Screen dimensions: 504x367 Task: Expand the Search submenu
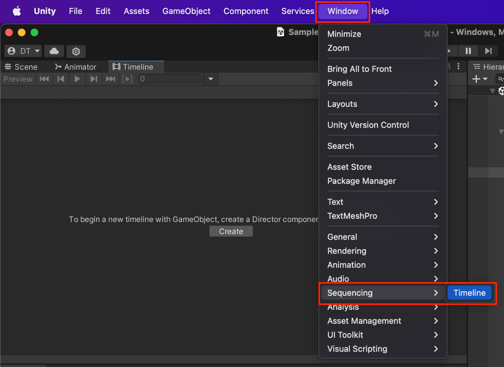click(x=383, y=146)
